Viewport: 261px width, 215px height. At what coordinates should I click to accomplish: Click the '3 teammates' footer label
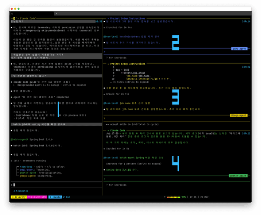21,191
